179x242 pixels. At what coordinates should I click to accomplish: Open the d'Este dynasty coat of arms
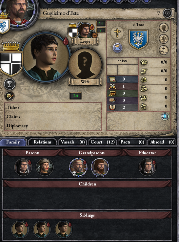click(x=138, y=40)
